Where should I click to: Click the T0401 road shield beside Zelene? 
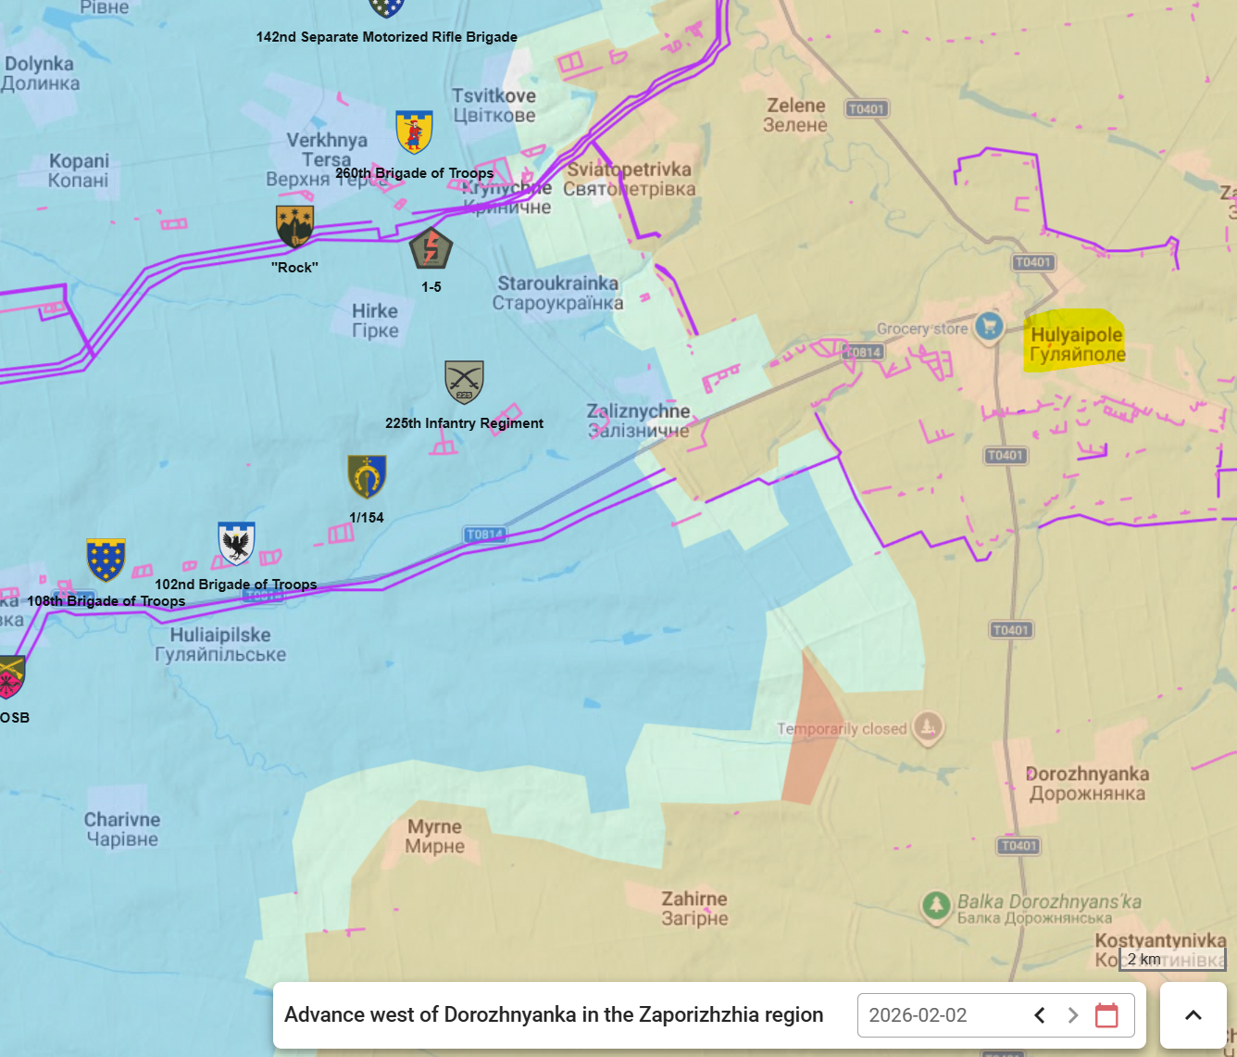(x=867, y=109)
